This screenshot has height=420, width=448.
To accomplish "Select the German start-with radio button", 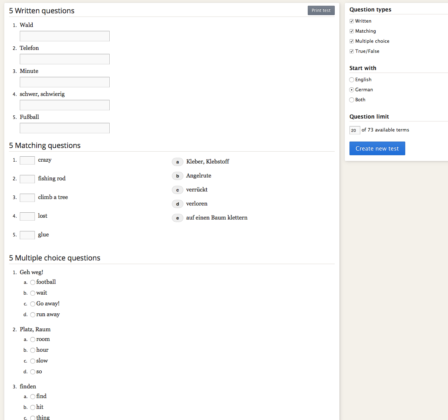I will click(352, 90).
